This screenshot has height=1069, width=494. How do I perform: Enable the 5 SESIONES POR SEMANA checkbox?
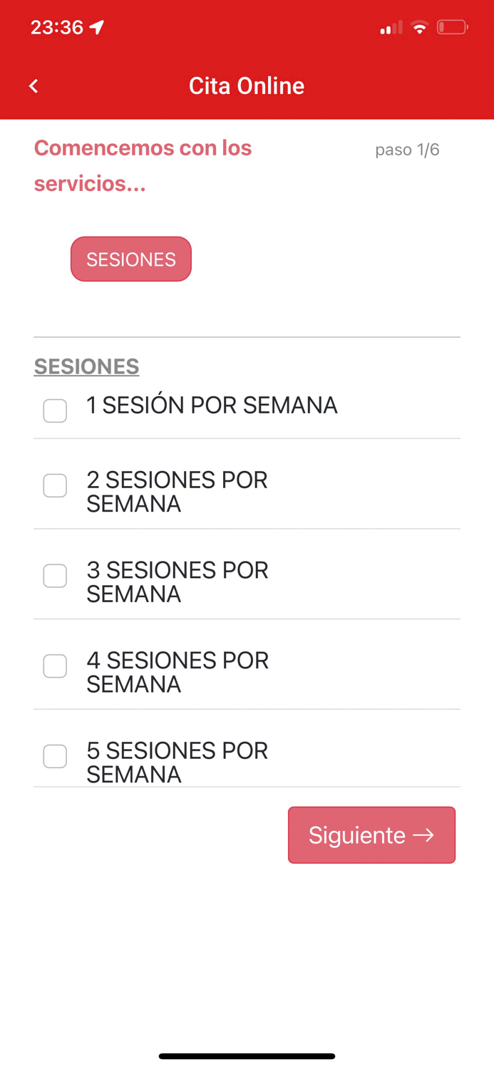click(55, 756)
